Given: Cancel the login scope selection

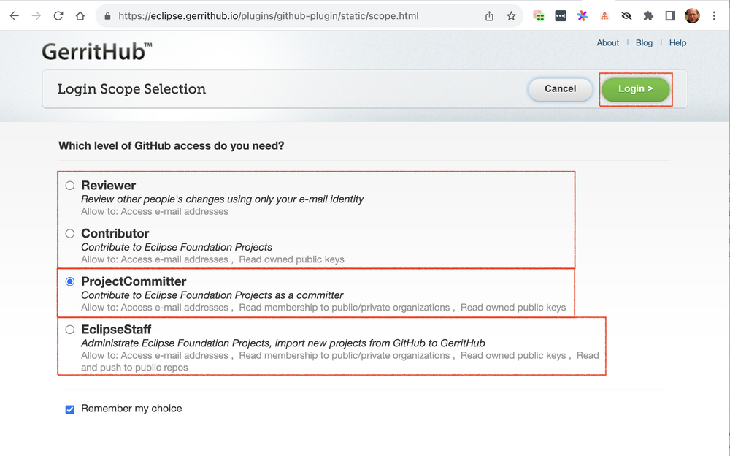Looking at the screenshot, I should pyautogui.click(x=560, y=88).
